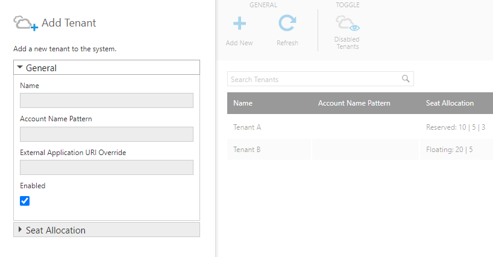Click the Name input field
493x257 pixels.
pos(107,100)
